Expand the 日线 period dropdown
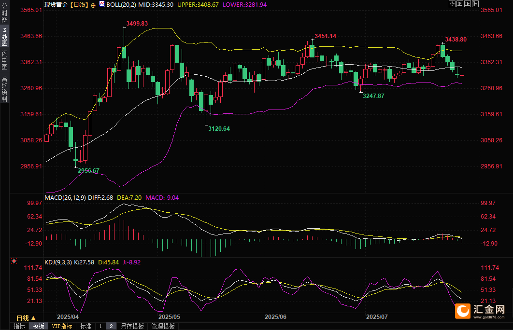The width and height of the screenshot is (513, 330). coord(26,318)
